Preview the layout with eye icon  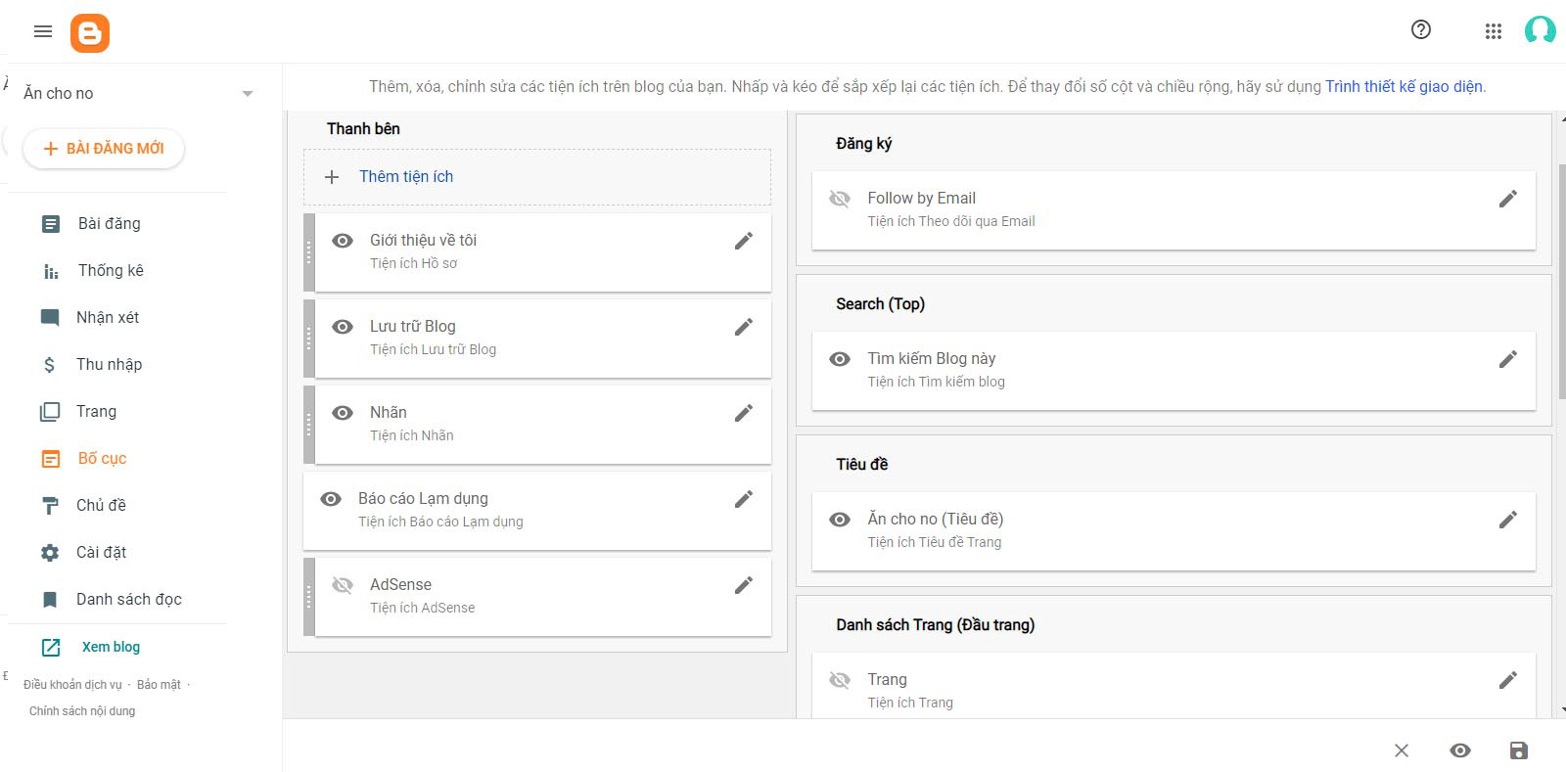coord(1460,750)
